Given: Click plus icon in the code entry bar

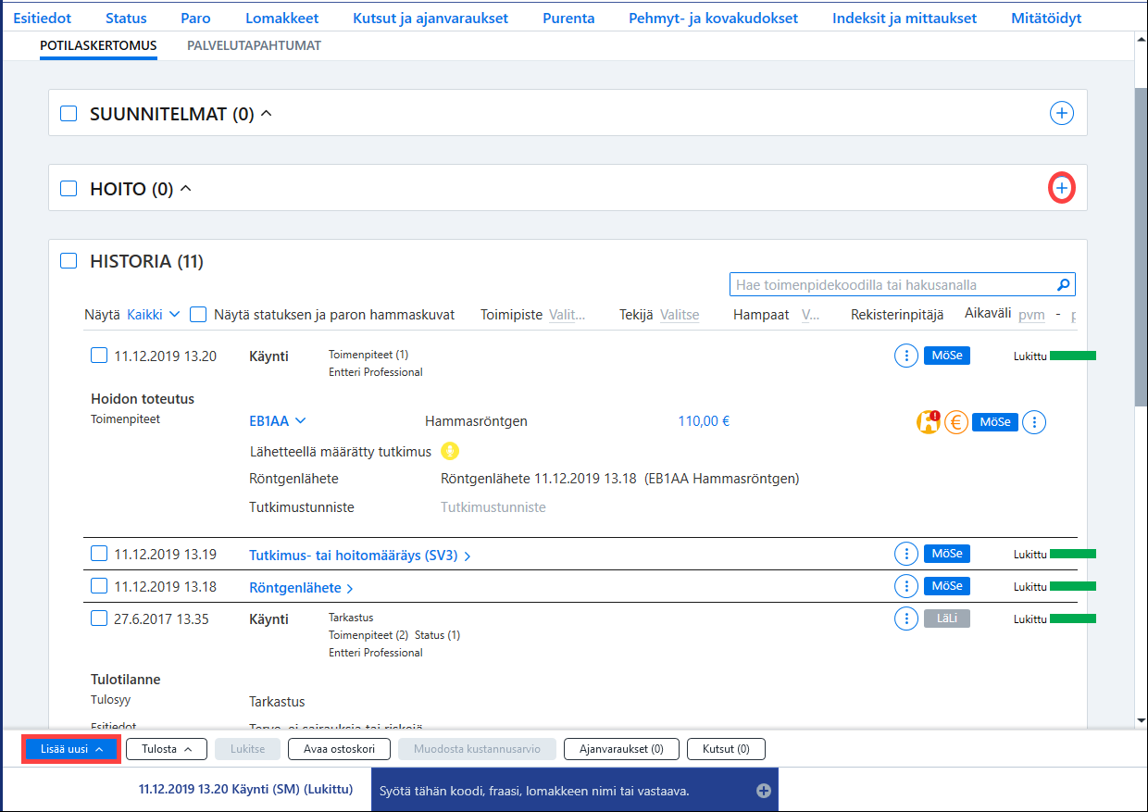Looking at the screenshot, I should click(x=764, y=791).
